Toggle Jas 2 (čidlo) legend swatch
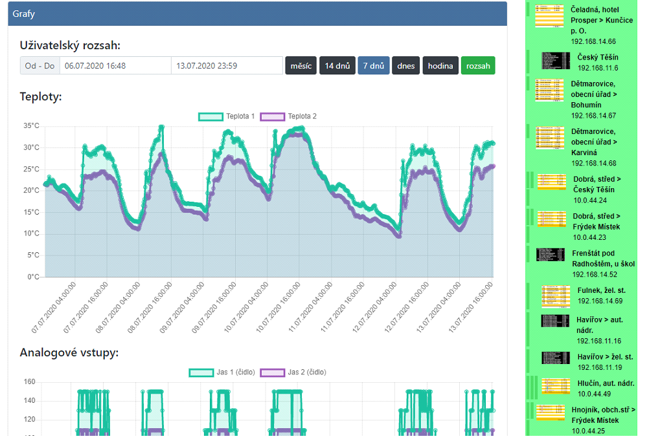The image size is (649, 441). pos(273,372)
